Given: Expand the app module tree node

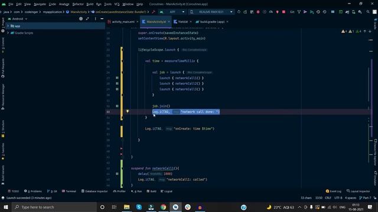Looking at the screenshot, I should click(x=8, y=26).
